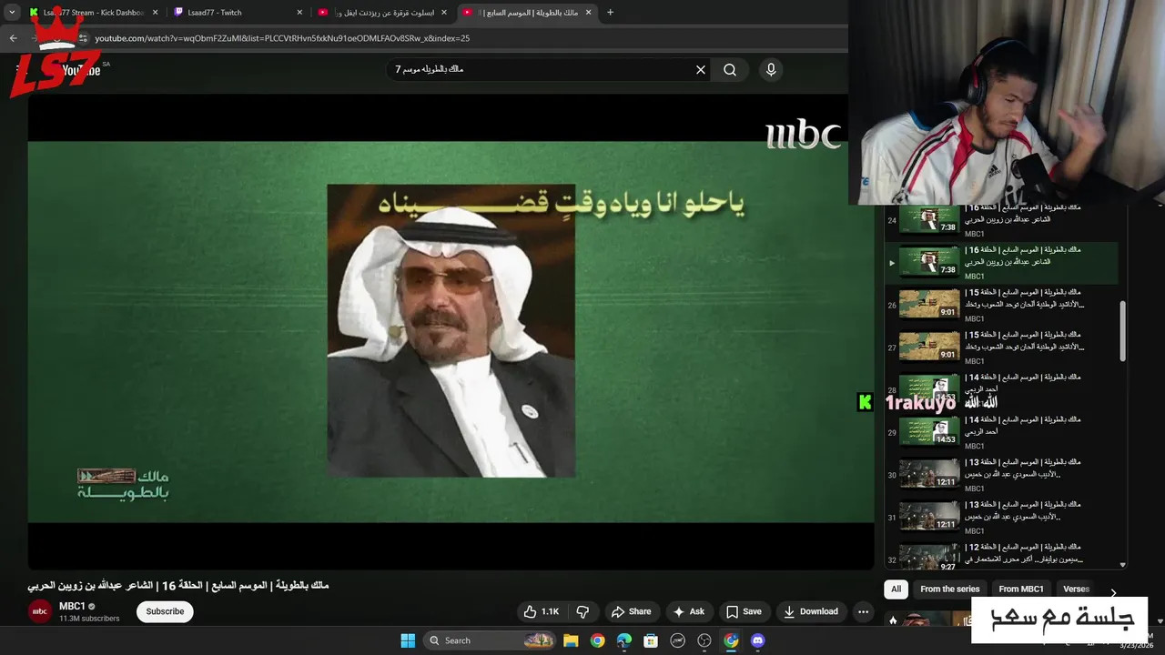Open Discord from the taskbar
The height and width of the screenshot is (655, 1165).
coord(758,640)
